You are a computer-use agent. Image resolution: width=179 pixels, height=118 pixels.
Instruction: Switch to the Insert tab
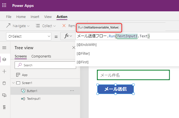[x=35, y=17]
